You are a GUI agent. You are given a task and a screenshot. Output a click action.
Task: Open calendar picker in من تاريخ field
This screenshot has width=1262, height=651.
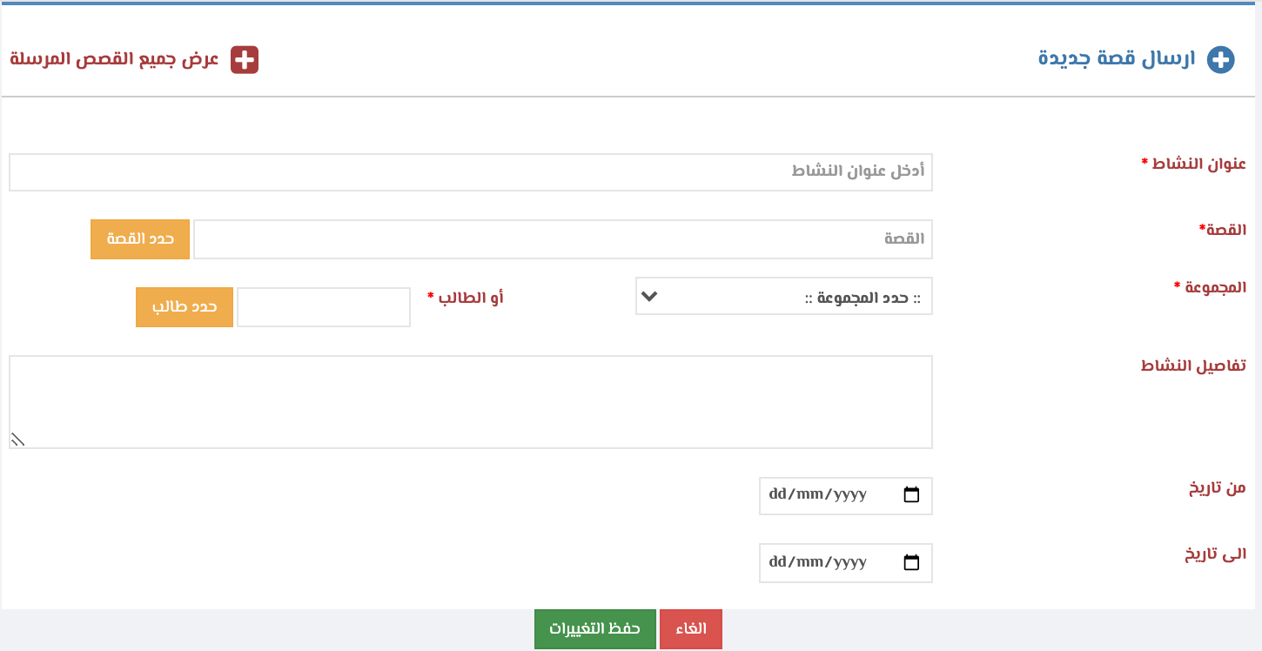911,495
